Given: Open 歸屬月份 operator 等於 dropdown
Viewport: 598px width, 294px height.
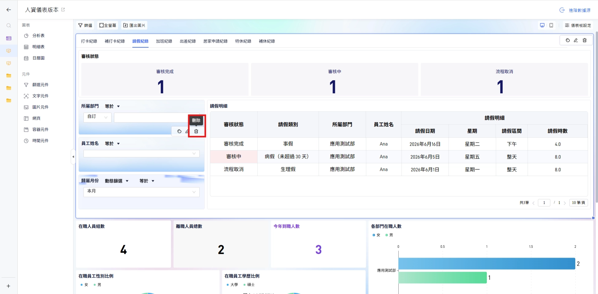Looking at the screenshot, I should [147, 181].
